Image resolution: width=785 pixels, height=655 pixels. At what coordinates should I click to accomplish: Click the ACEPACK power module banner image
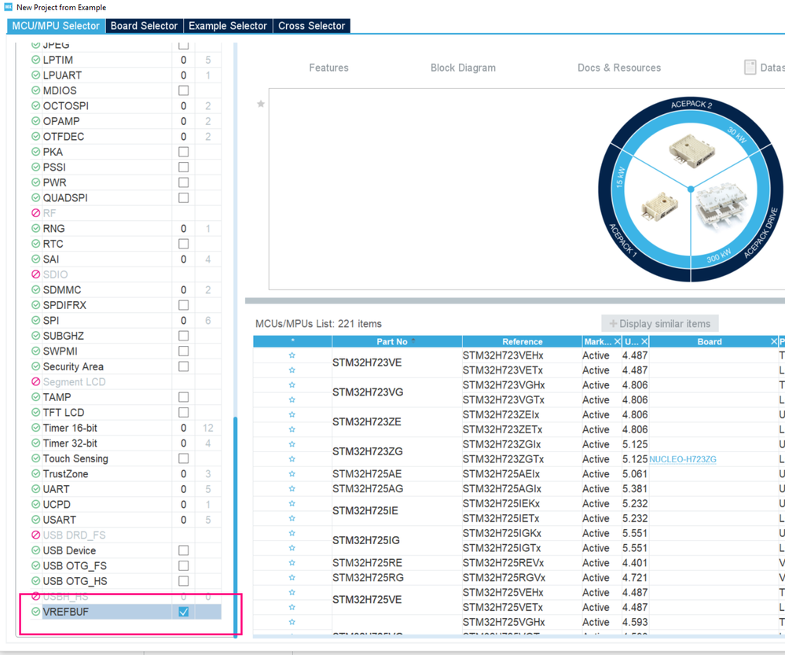[x=691, y=189]
